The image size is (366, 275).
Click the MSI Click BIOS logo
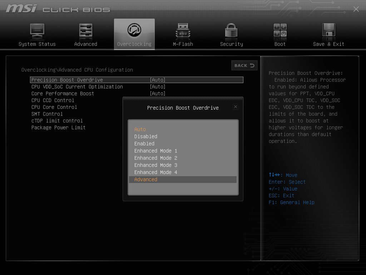[58, 9]
